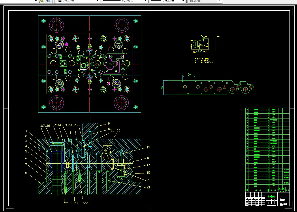Select the top-left guide pillar circle in plan view

57,25
